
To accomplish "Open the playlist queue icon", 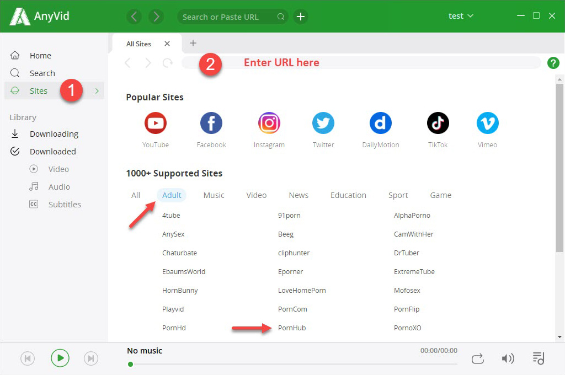I will point(539,358).
